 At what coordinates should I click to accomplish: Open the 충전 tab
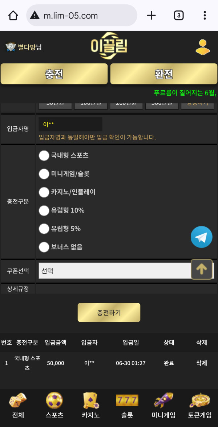pyautogui.click(x=54, y=74)
